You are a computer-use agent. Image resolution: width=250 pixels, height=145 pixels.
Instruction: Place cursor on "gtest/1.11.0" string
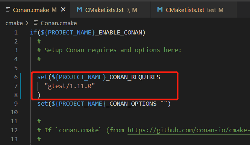point(70,86)
